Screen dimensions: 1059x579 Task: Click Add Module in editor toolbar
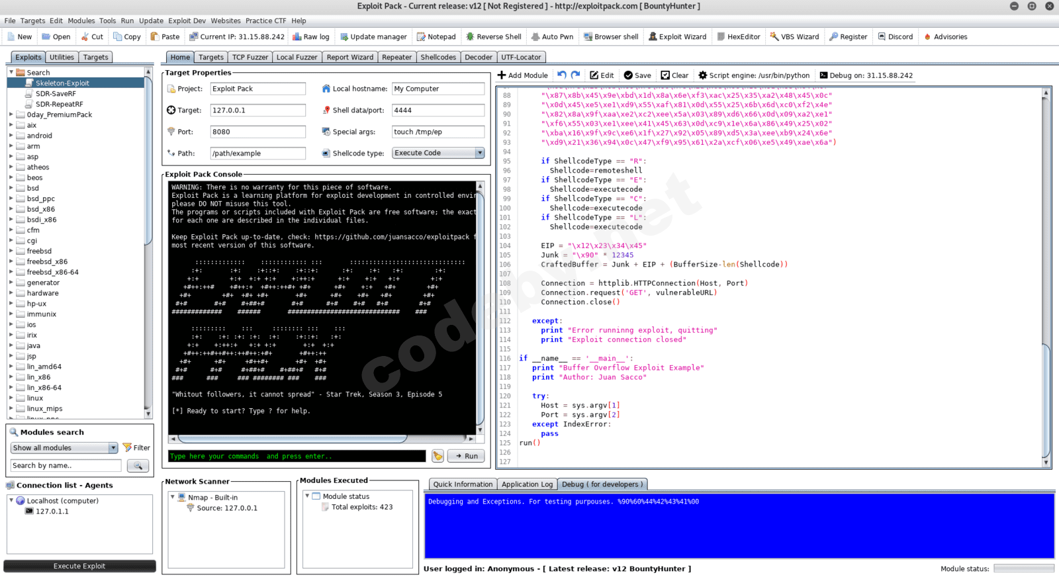(522, 75)
